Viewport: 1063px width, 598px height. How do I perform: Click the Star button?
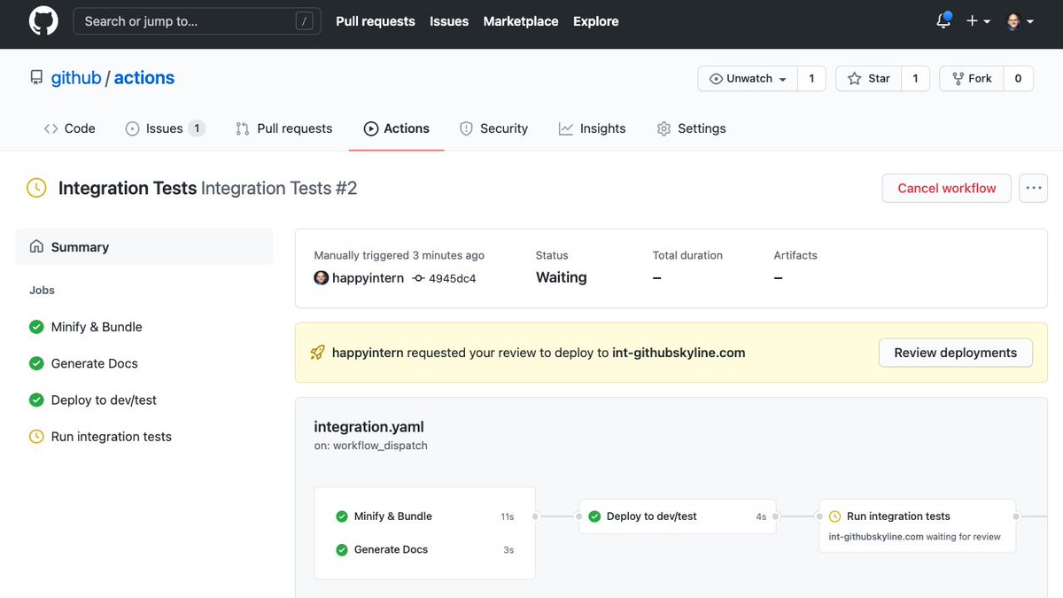869,79
